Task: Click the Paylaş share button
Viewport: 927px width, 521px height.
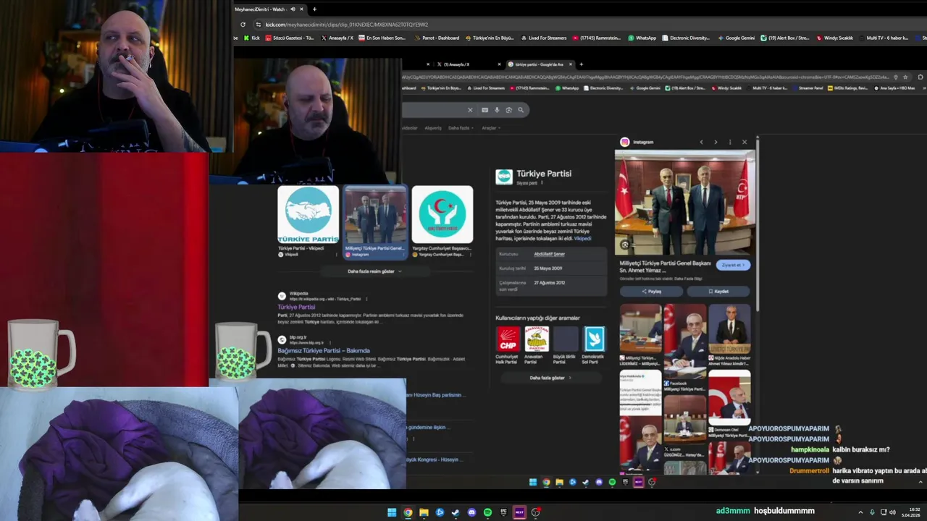Action: [651, 292]
